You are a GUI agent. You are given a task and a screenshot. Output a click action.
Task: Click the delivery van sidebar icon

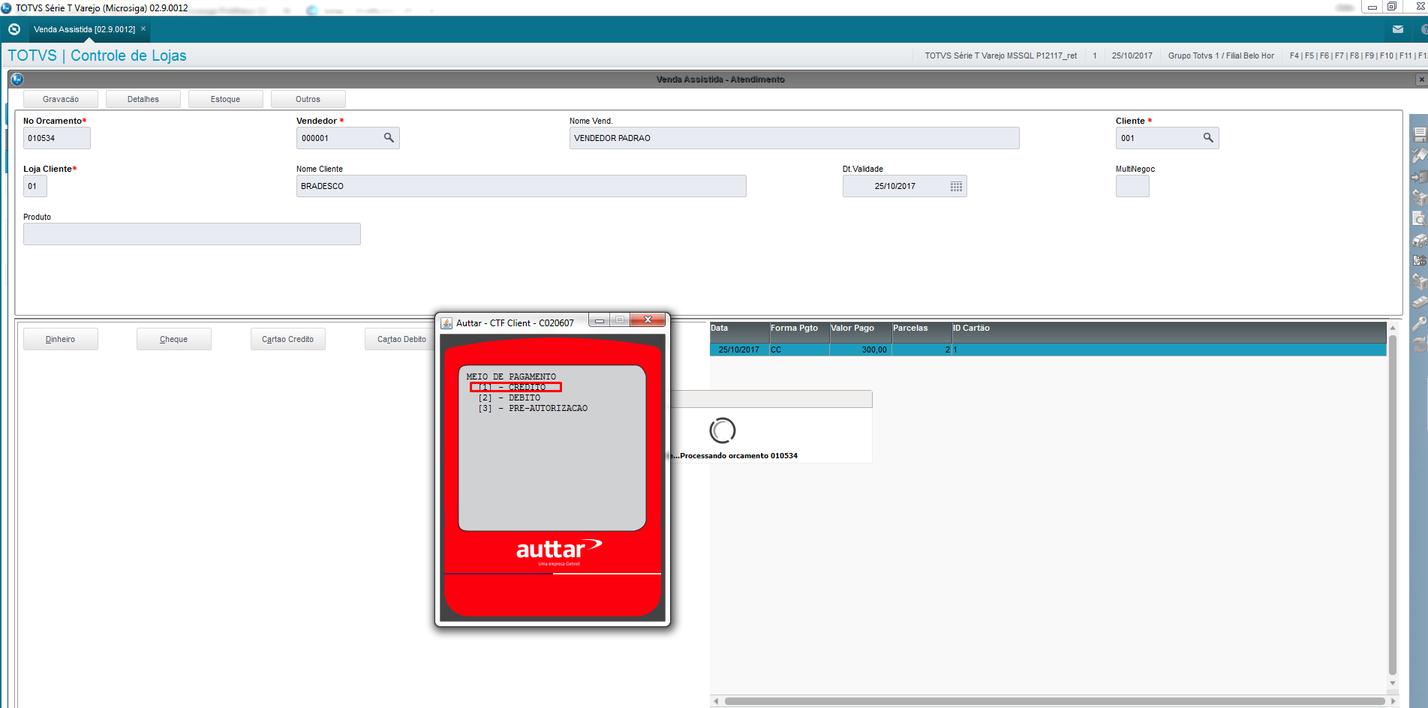click(1420, 240)
